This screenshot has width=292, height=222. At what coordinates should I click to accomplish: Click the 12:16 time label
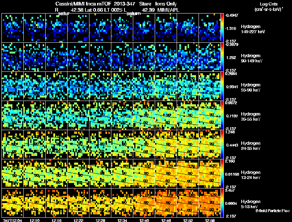tap(57, 220)
